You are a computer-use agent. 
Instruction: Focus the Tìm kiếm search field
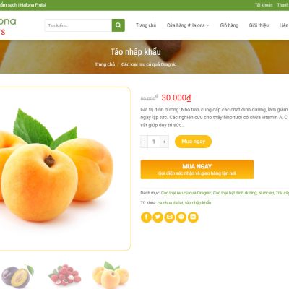(x=78, y=25)
